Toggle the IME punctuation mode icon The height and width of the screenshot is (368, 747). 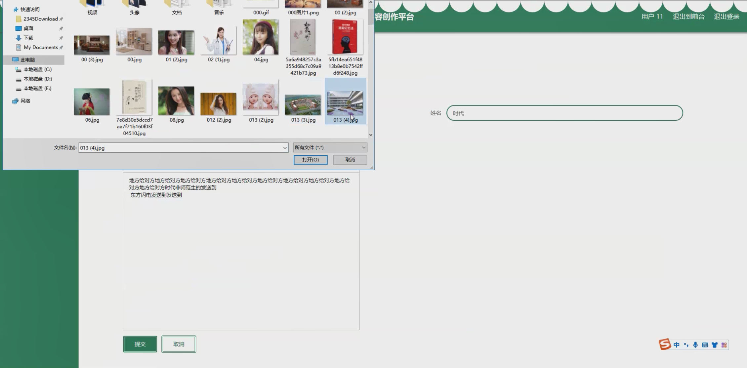(686, 345)
